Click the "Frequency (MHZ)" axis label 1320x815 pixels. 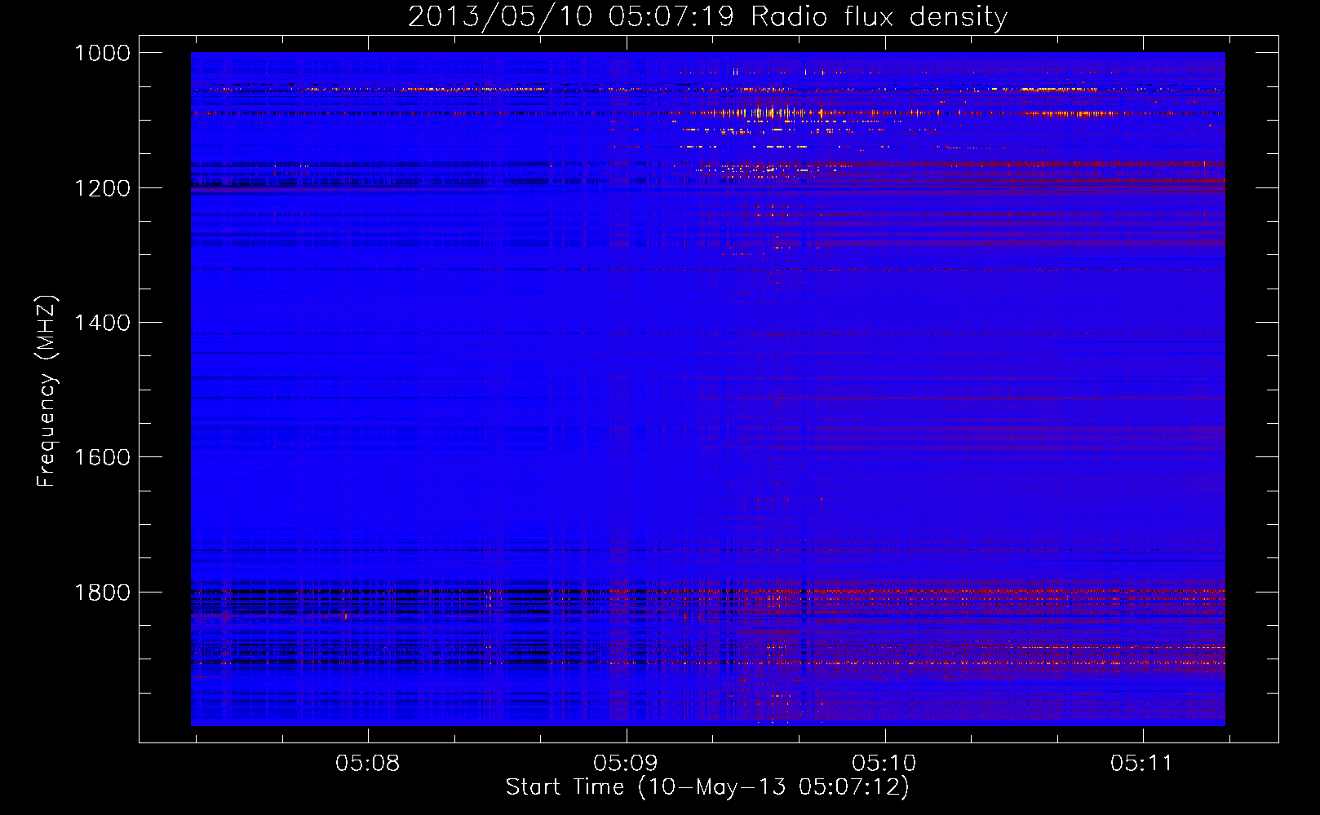pyautogui.click(x=47, y=391)
